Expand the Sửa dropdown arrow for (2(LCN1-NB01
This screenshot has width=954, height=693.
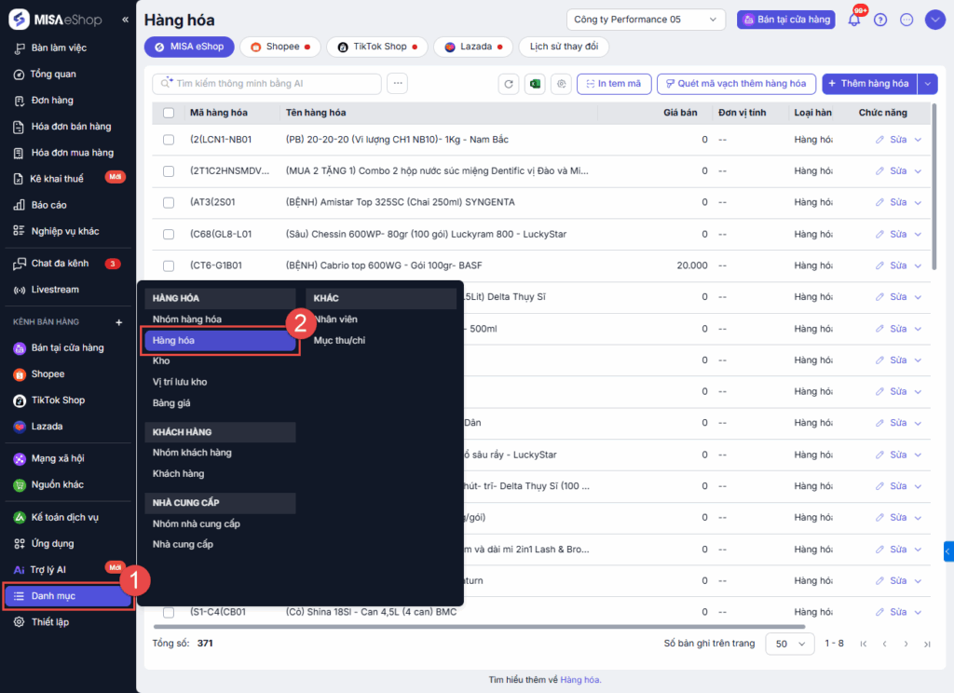coord(918,140)
